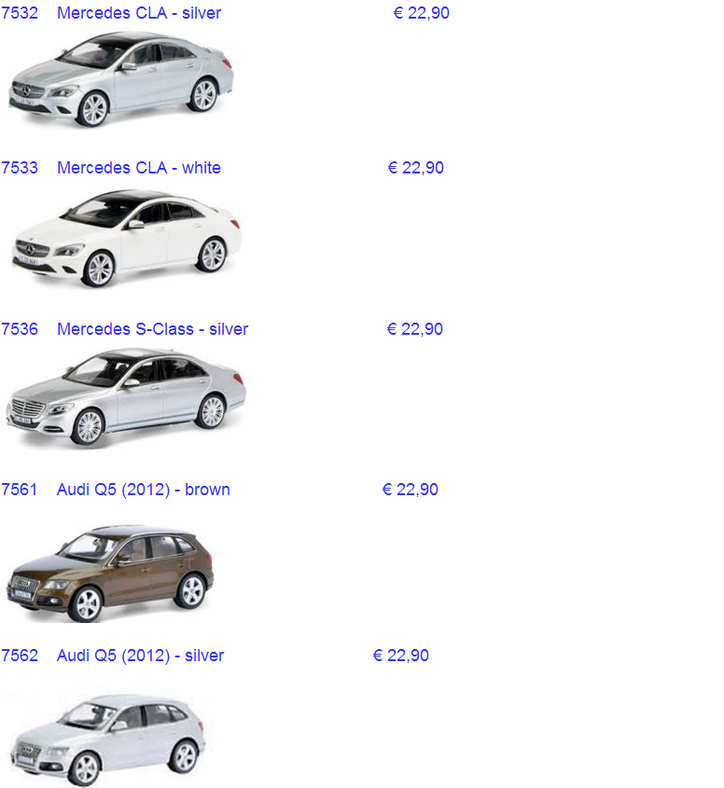This screenshot has width=724, height=788.
Task: Select the price for silver Audi Q5
Action: pyautogui.click(x=400, y=656)
